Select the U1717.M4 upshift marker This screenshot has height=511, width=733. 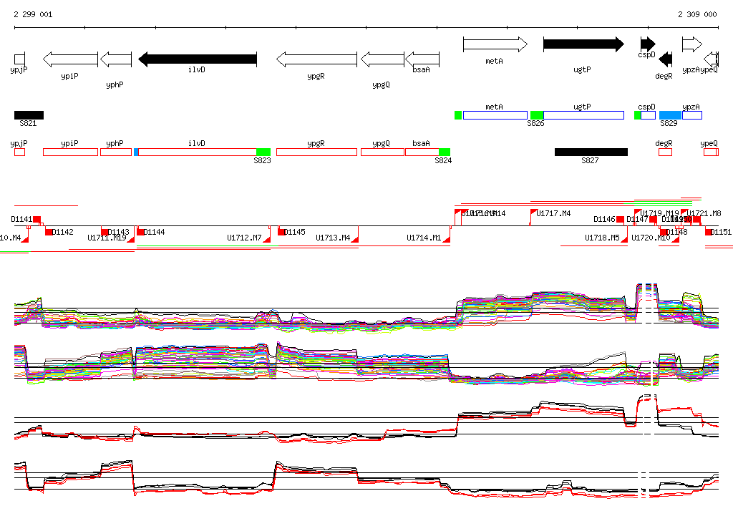[x=533, y=213]
